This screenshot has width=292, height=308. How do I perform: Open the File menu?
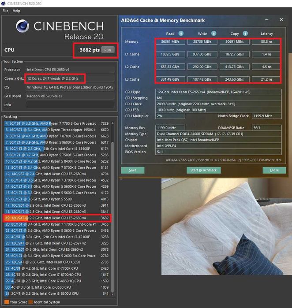pos(5,11)
